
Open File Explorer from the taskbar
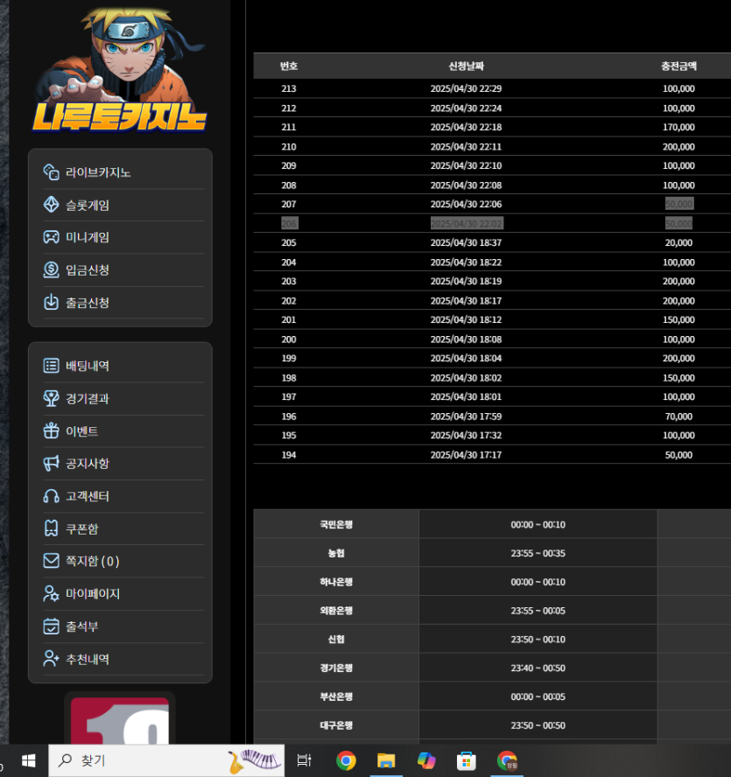click(385, 760)
